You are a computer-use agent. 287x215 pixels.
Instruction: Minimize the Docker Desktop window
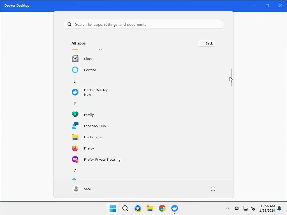click(x=254, y=6)
